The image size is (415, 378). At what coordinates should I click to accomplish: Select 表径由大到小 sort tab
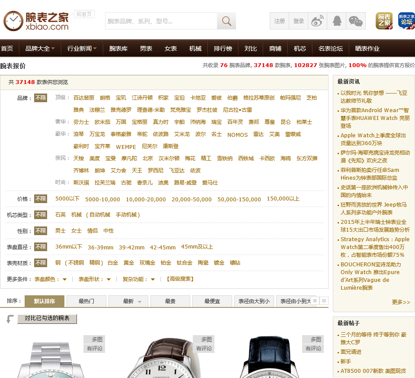click(254, 301)
